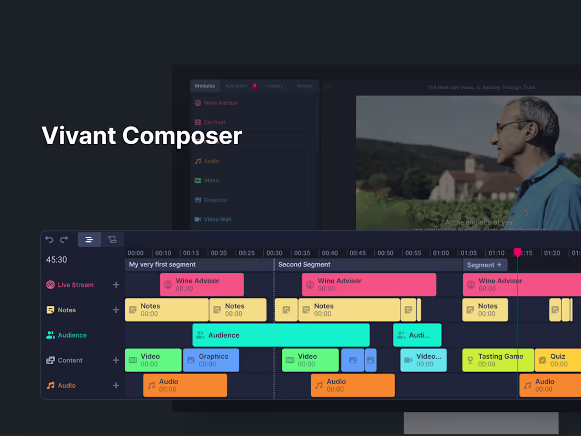Open the Co-Host module
581x436 pixels.
pos(198,122)
